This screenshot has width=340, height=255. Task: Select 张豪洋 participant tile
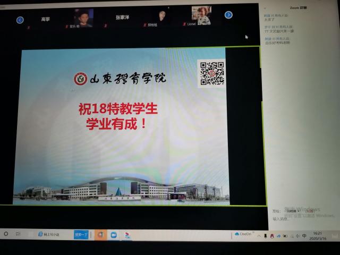122,18
